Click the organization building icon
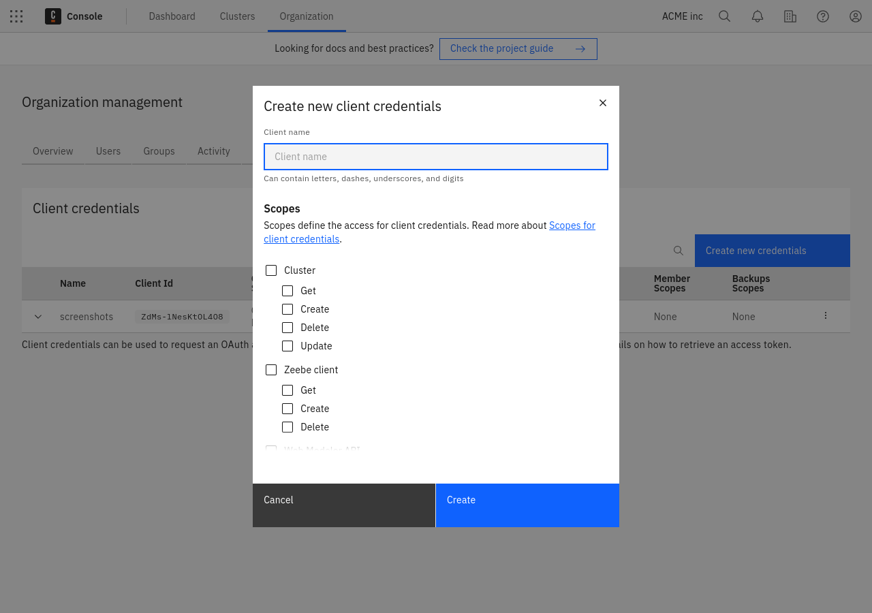This screenshot has width=872, height=613. click(x=790, y=16)
